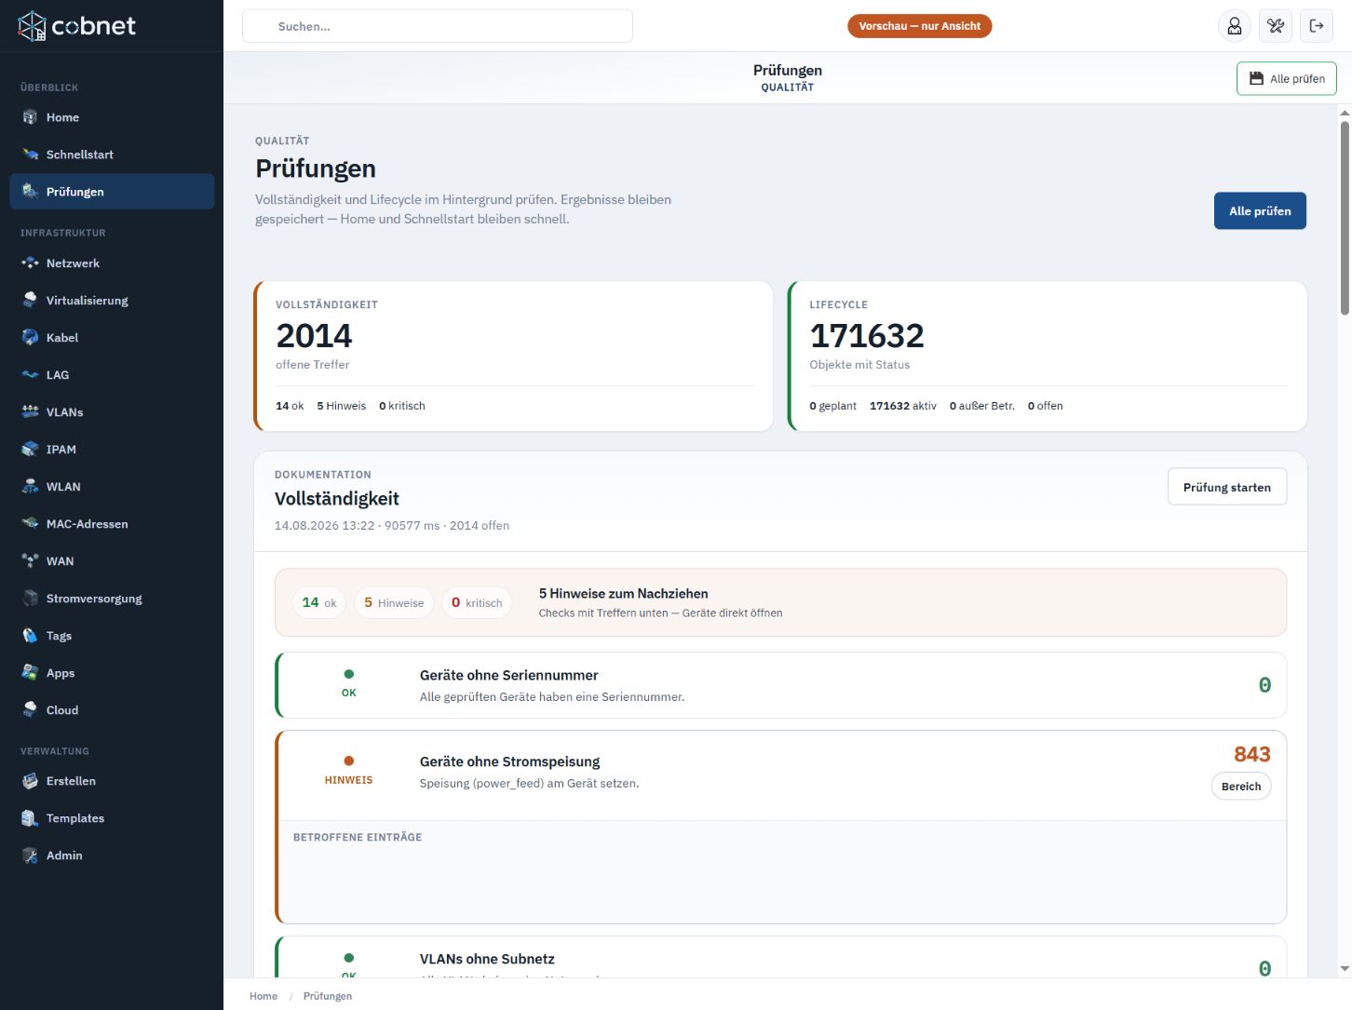The width and height of the screenshot is (1352, 1010).
Task: Select the WAN icon in the sidebar
Action: 30,561
